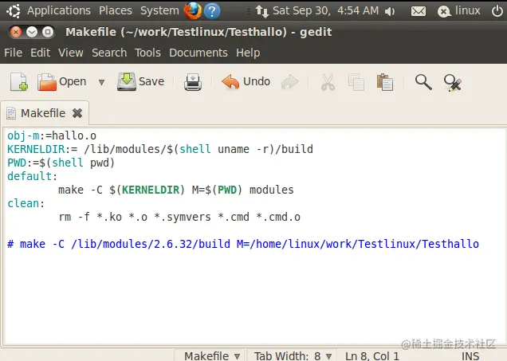Open the power shutdown menu icon
Screen dimensions: 507x361
coord(497,11)
